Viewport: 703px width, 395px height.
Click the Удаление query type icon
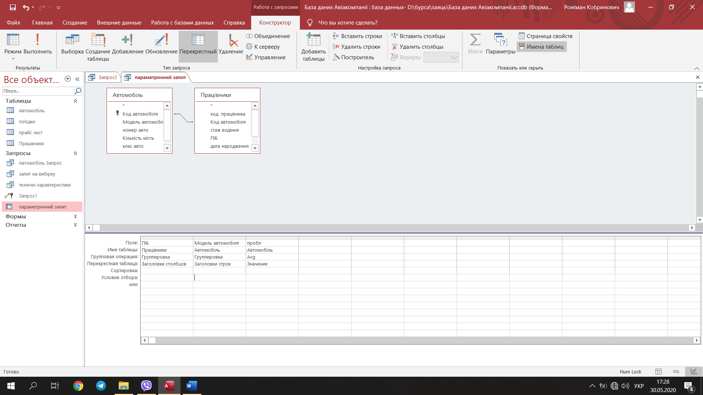231,44
